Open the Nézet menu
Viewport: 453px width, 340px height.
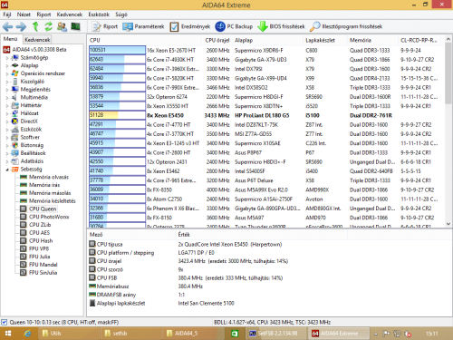(24, 15)
